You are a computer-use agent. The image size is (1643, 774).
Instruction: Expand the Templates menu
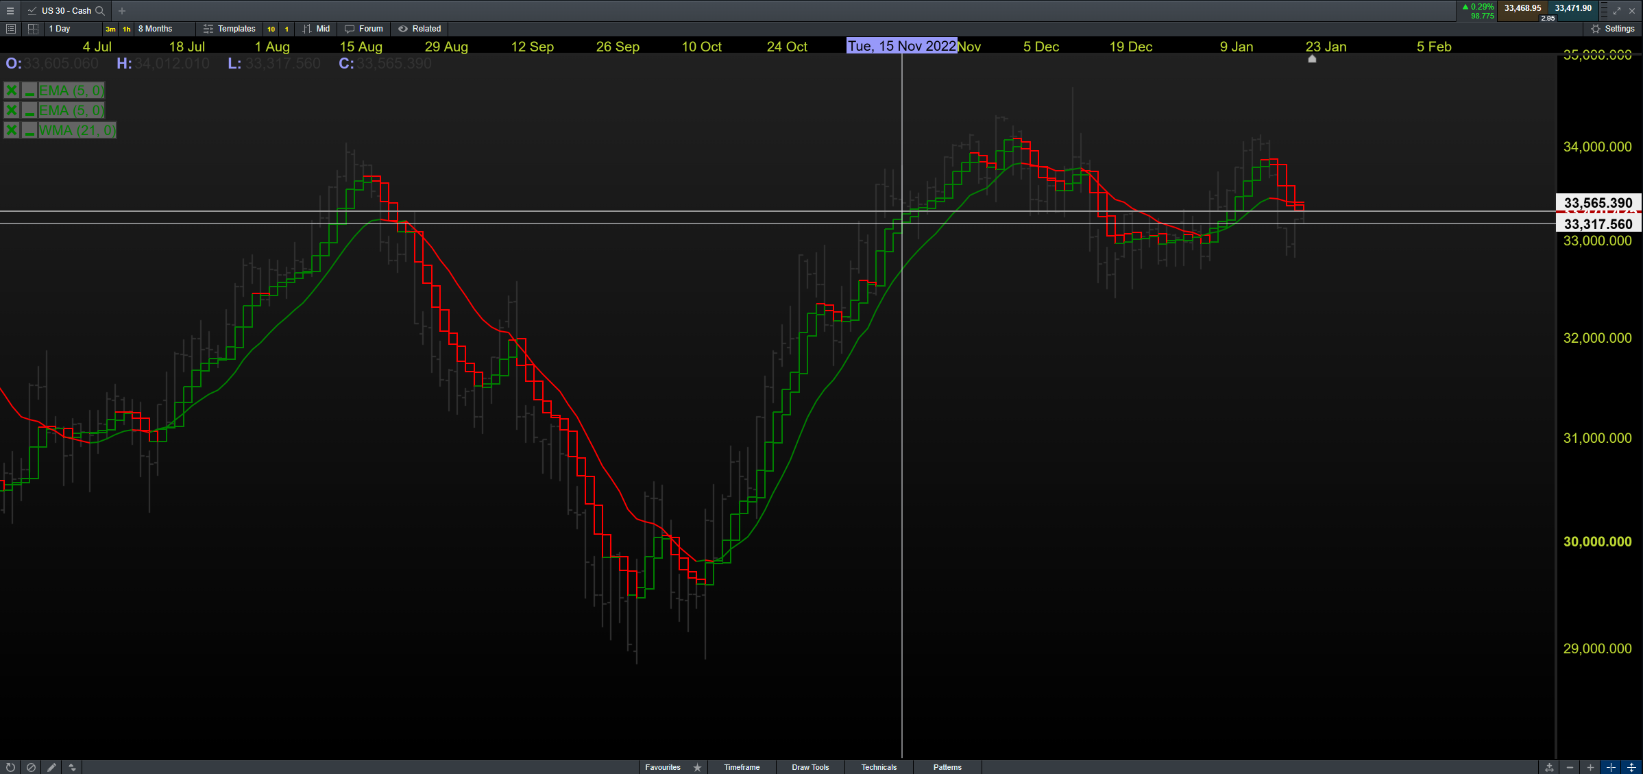[230, 29]
